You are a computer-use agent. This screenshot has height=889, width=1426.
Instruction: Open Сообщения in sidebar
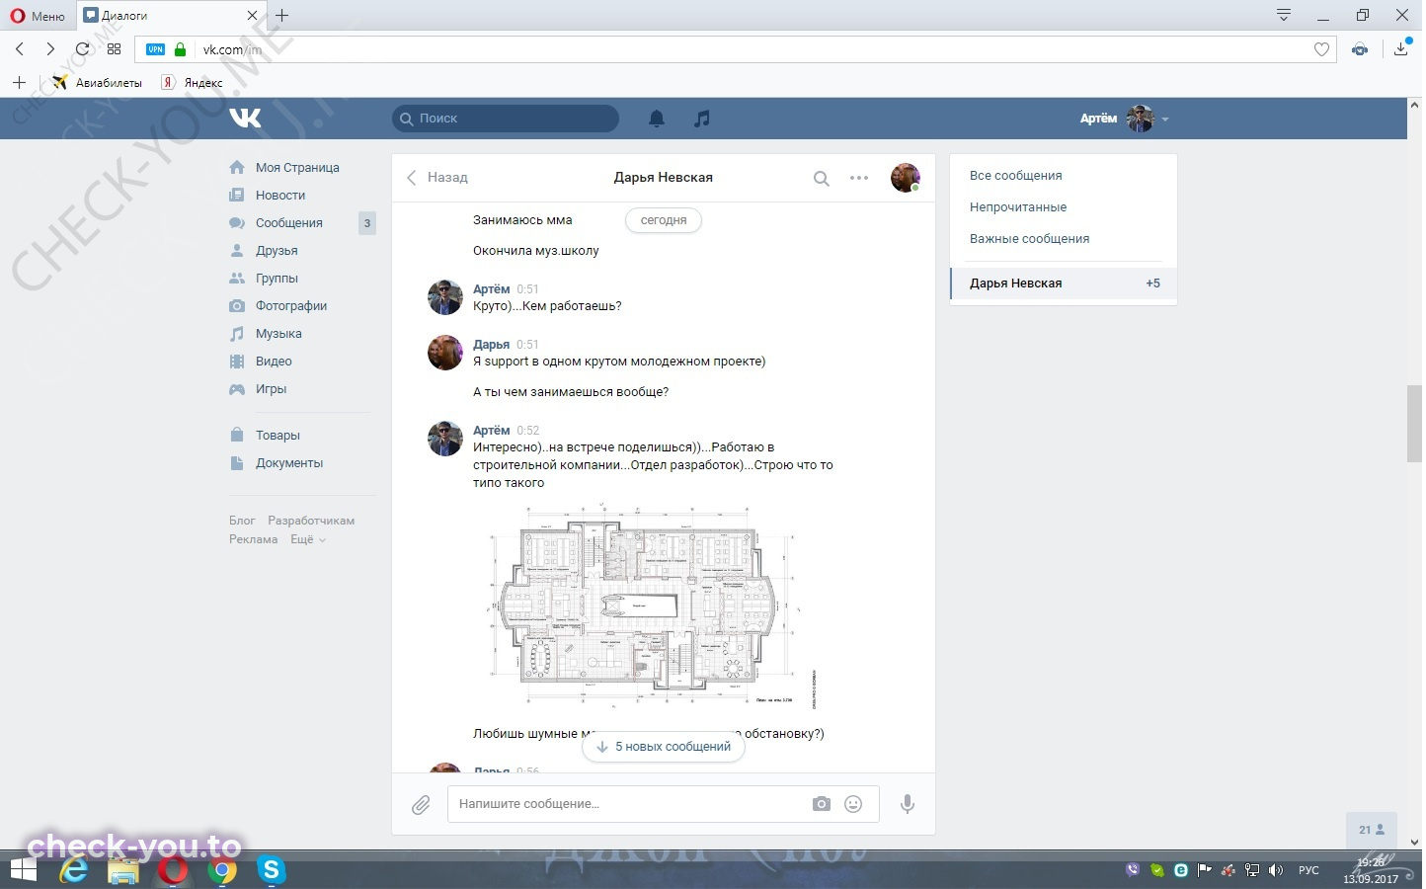(x=289, y=223)
